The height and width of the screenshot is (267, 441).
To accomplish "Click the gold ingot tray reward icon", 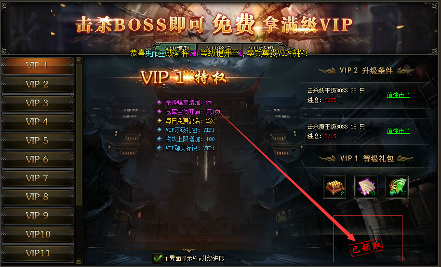I will (x=334, y=187).
